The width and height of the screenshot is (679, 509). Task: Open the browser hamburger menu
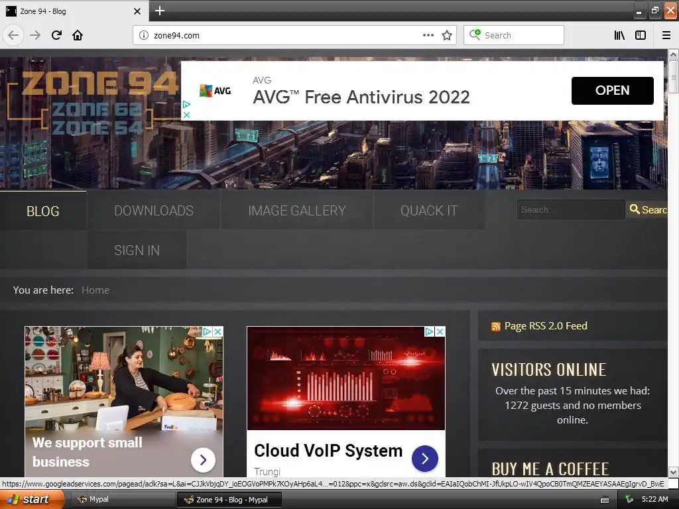[x=666, y=35]
